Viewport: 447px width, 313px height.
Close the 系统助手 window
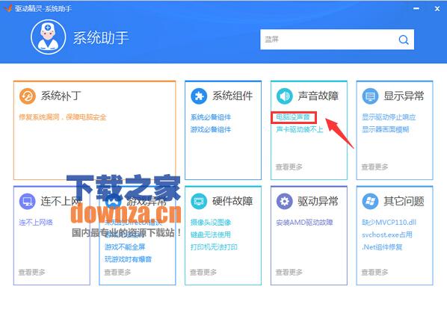pyautogui.click(x=437, y=9)
